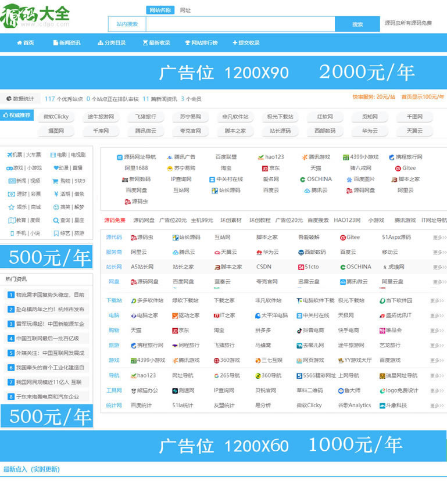The height and width of the screenshot is (481, 447).
Task: Expand 更多 in 站长网 row
Action: 439,267
